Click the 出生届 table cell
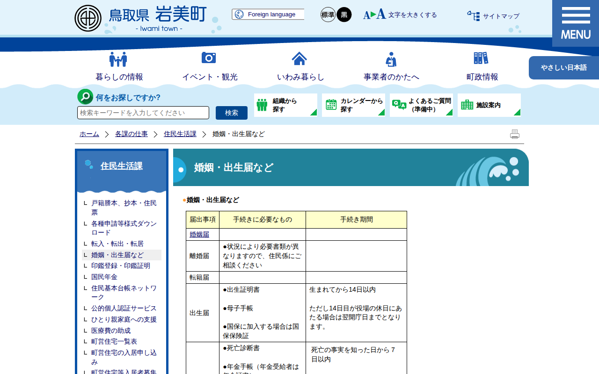The image size is (599, 374). 203,313
